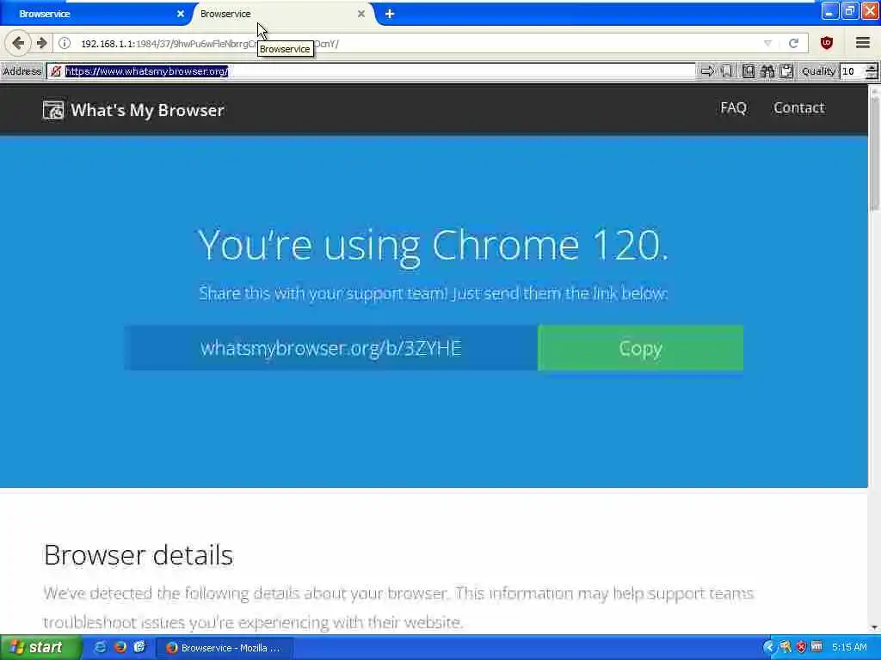Click the green Copy button

click(x=640, y=348)
